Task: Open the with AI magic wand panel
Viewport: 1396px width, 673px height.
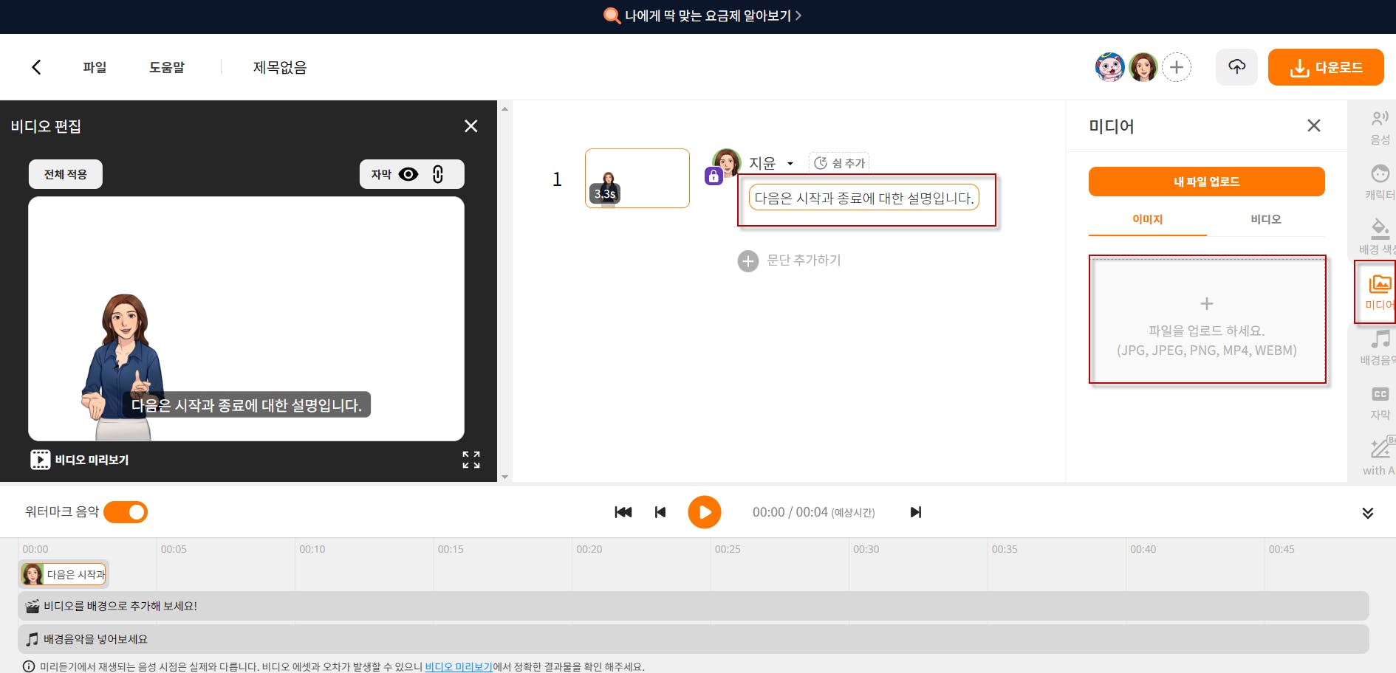Action: pos(1380,457)
